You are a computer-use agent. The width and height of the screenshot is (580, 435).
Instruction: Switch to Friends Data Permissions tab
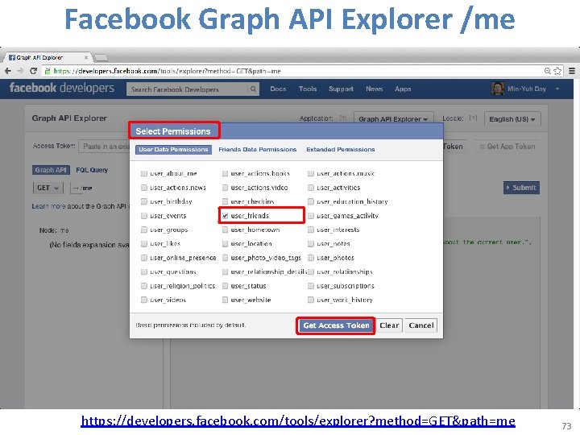pyautogui.click(x=258, y=150)
